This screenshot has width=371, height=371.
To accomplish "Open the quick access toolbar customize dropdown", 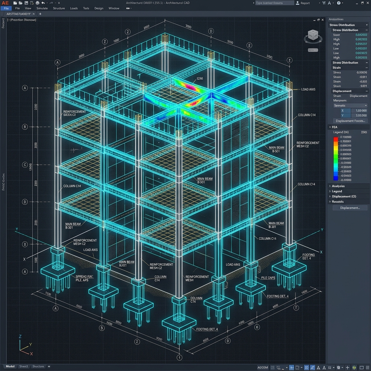I will click(x=59, y=3).
